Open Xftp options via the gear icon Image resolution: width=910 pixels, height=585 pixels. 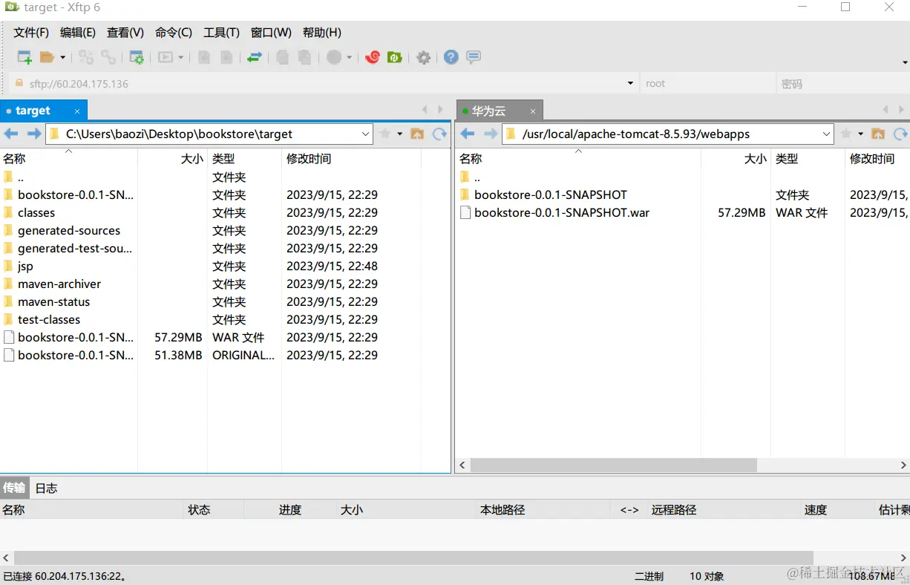pos(424,57)
